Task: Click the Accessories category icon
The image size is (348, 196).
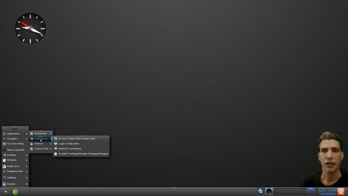Action: 32,134
